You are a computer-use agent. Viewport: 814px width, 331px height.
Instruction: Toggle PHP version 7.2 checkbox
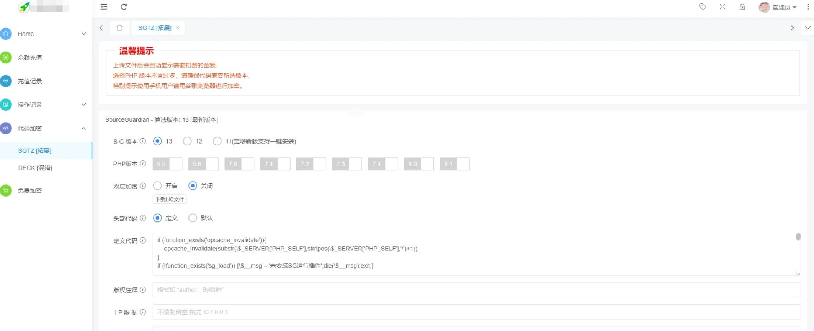point(311,164)
